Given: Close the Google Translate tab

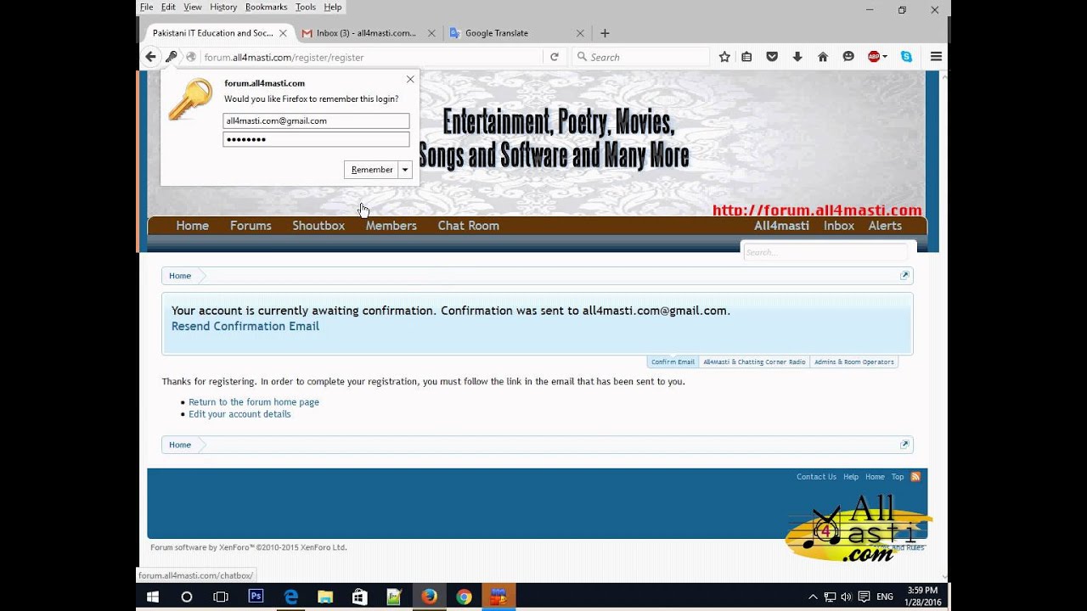Looking at the screenshot, I should [580, 33].
